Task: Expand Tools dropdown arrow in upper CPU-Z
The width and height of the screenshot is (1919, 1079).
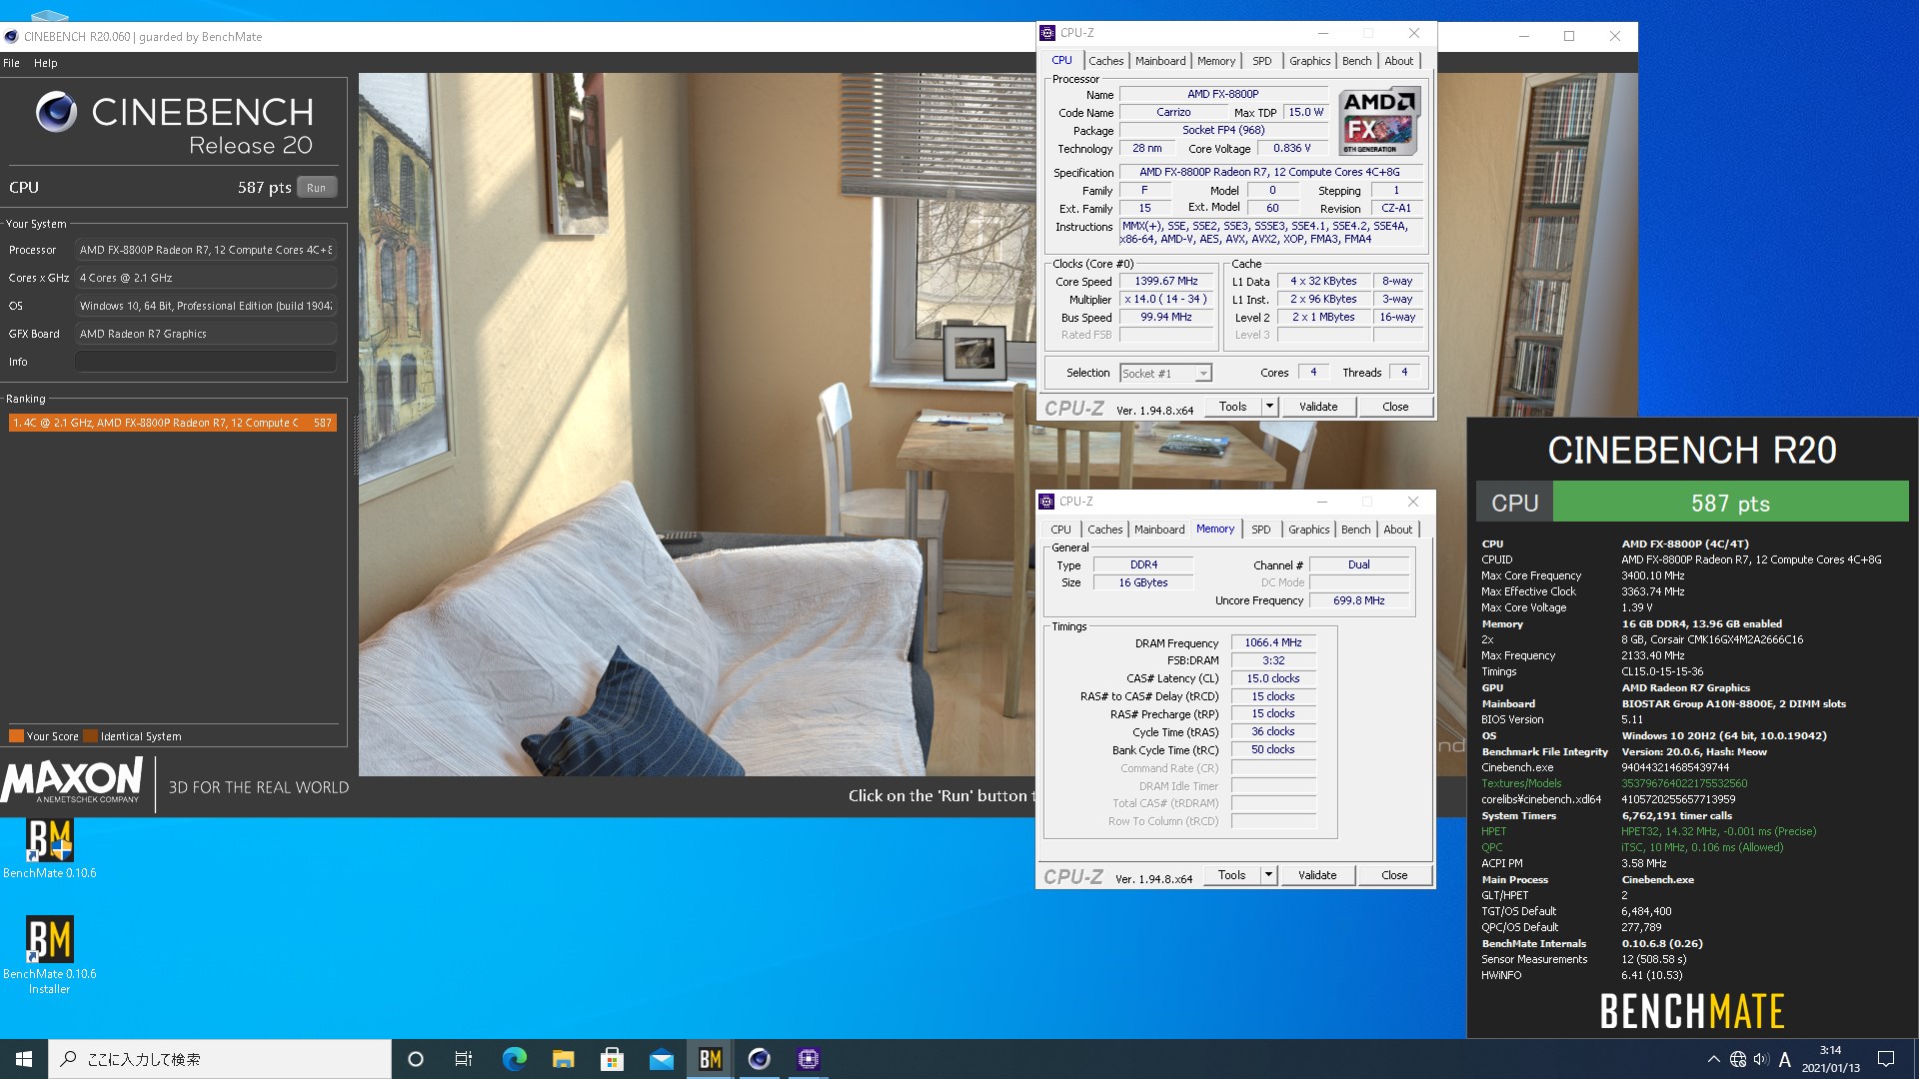Action: pyautogui.click(x=1269, y=407)
